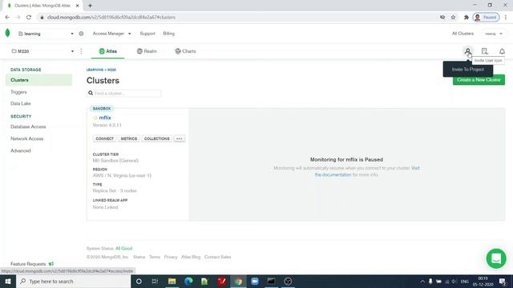This screenshot has width=513, height=288.
Task: Open Task View on the taskbar
Action: 155,281
